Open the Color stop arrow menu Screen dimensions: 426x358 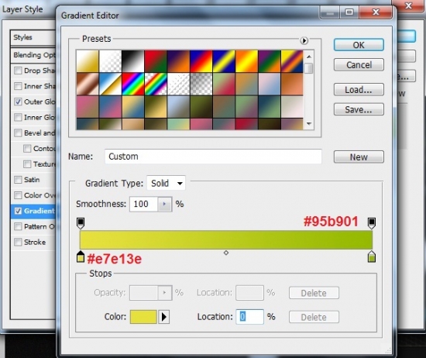164,317
